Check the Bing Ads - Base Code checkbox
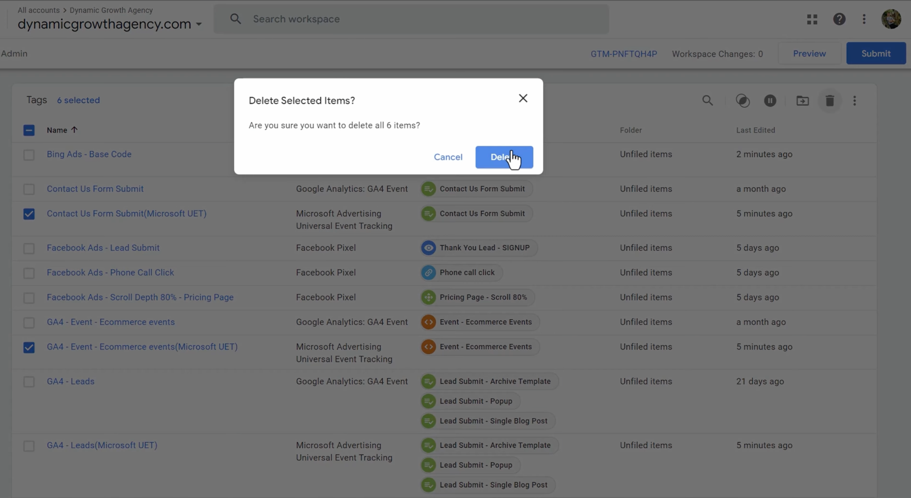This screenshot has width=911, height=498. tap(29, 155)
